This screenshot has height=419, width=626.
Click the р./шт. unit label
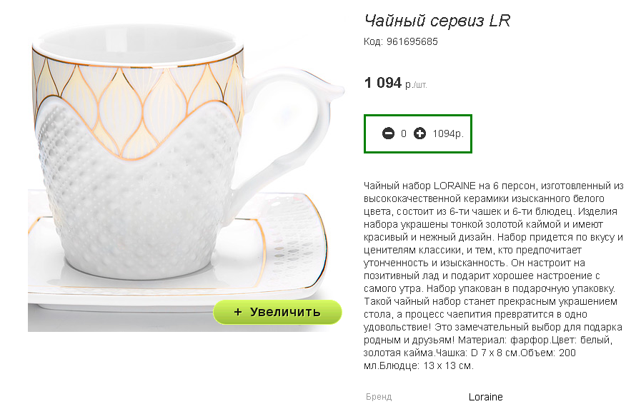pos(416,85)
